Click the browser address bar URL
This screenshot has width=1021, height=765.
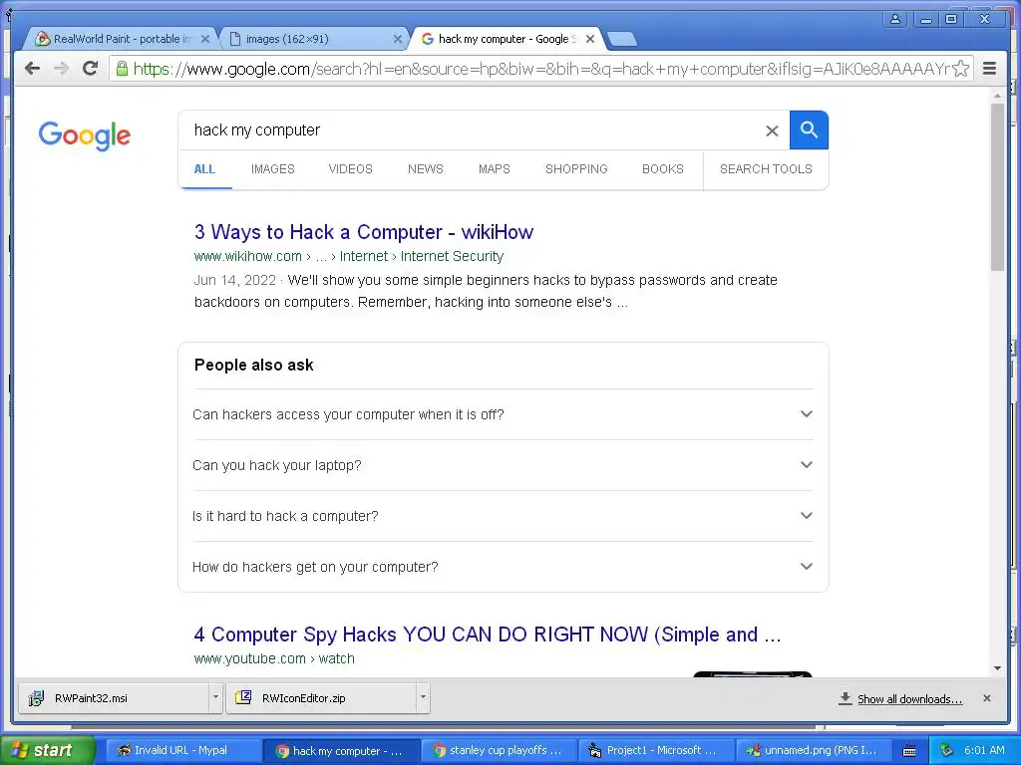540,69
